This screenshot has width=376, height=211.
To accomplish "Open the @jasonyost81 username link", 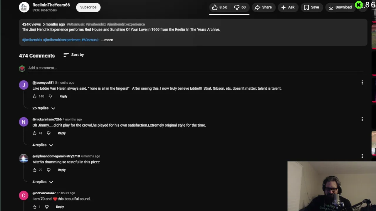I will point(43,83).
